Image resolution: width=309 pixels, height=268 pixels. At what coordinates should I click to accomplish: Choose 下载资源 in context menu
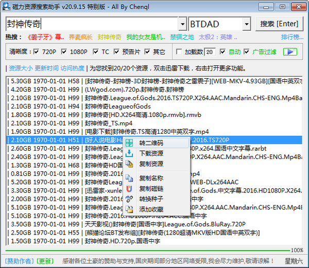pyautogui.click(x=156, y=153)
